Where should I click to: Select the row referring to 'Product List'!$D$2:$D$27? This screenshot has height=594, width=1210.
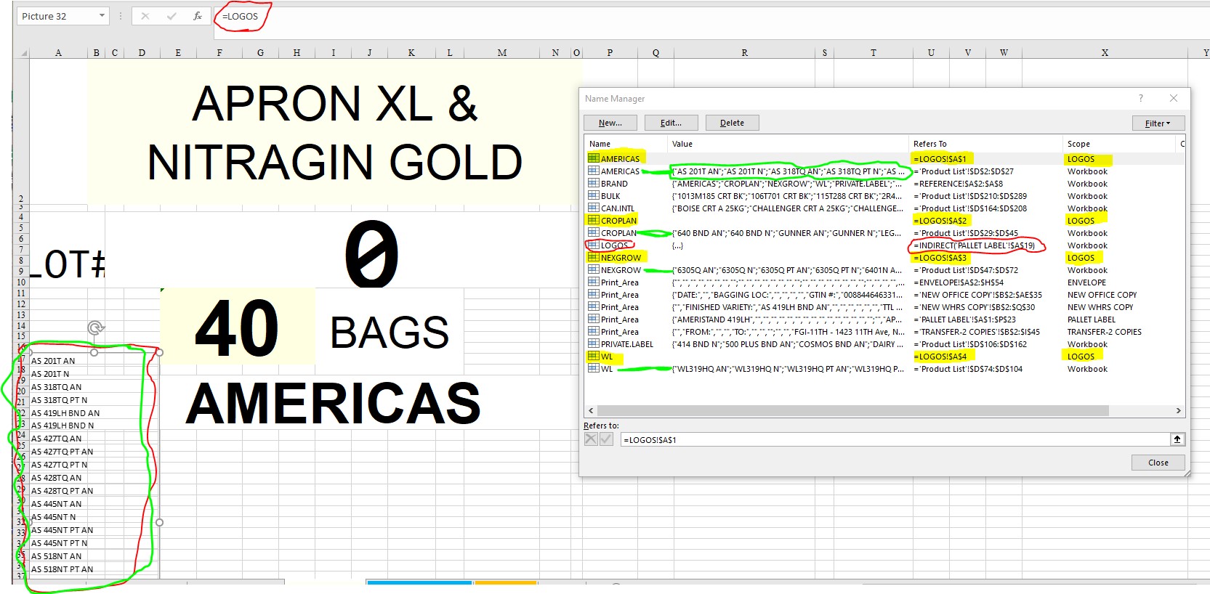tap(884, 171)
